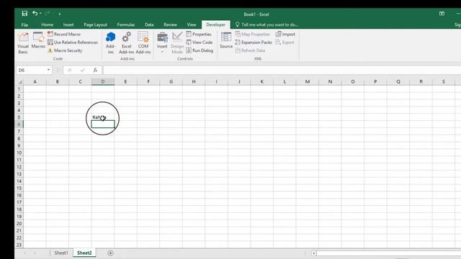Open the Visual Basic editor
Screen dimensions: 461x259
pyautogui.click(x=23, y=43)
